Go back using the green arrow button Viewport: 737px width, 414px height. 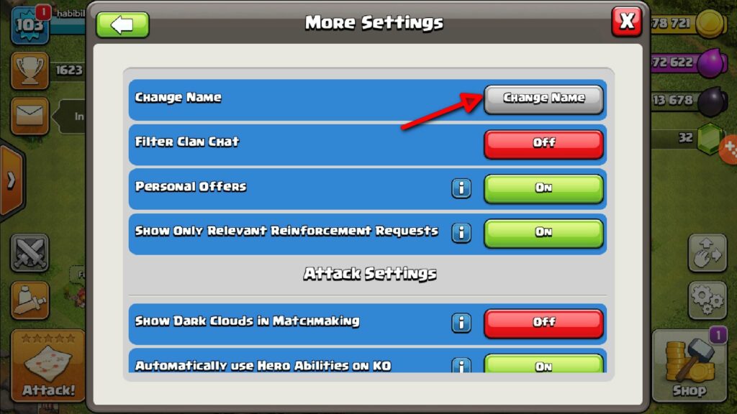122,24
